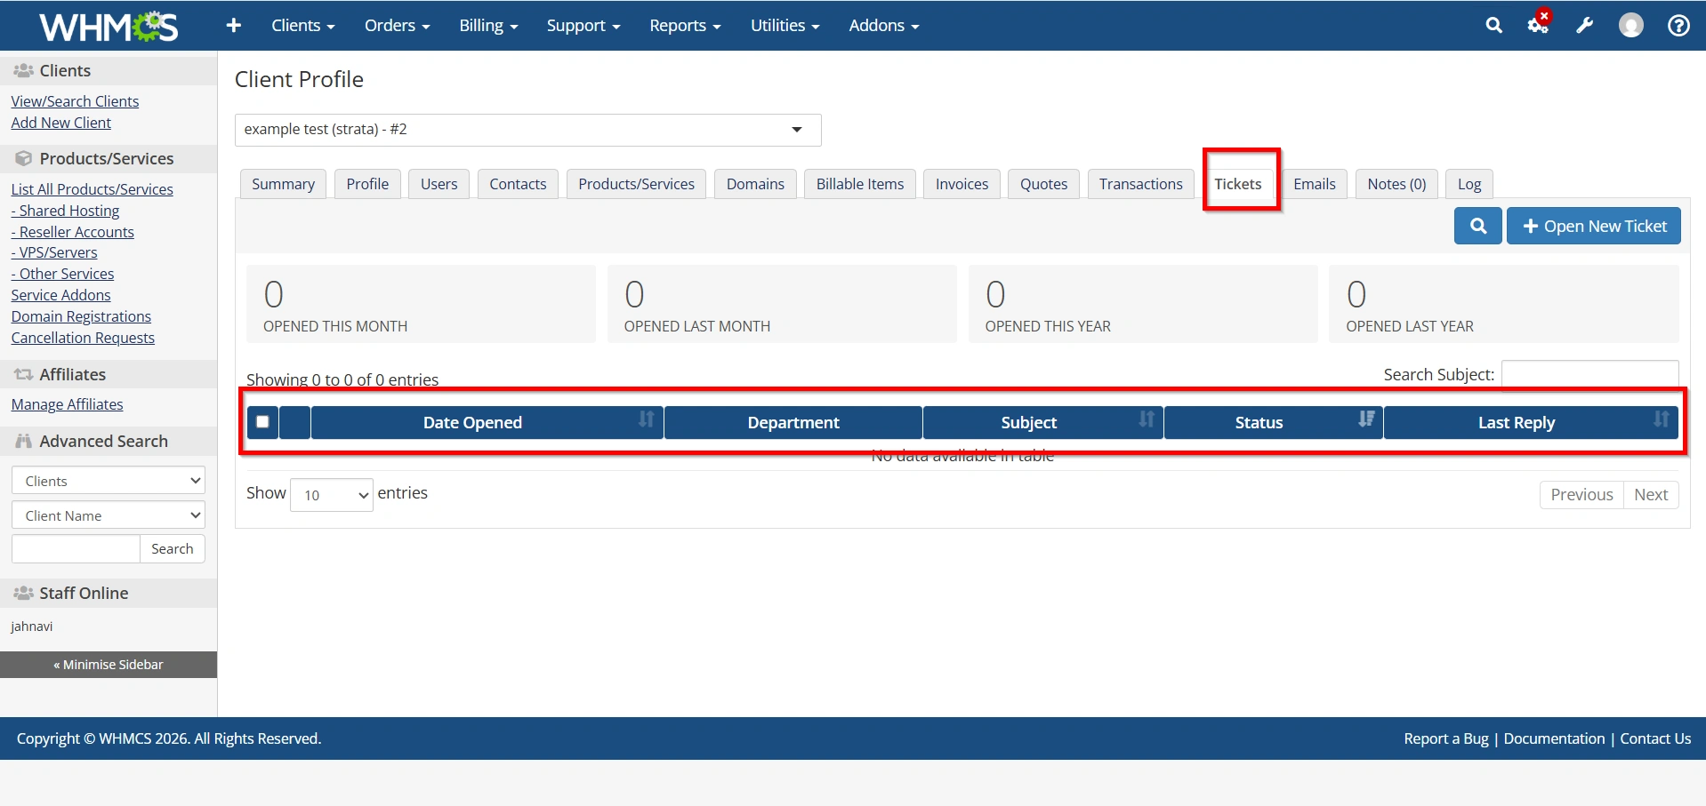Click the Previous pagination button
This screenshot has height=806, width=1706.
pos(1581,495)
